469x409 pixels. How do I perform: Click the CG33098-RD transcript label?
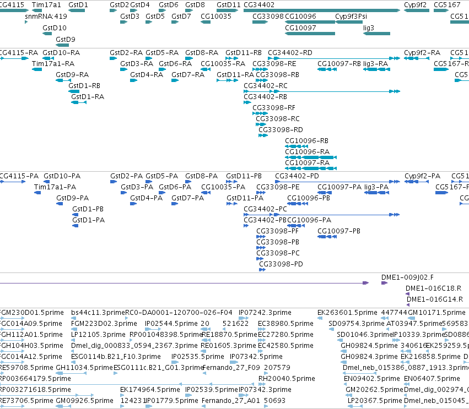pos(281,130)
